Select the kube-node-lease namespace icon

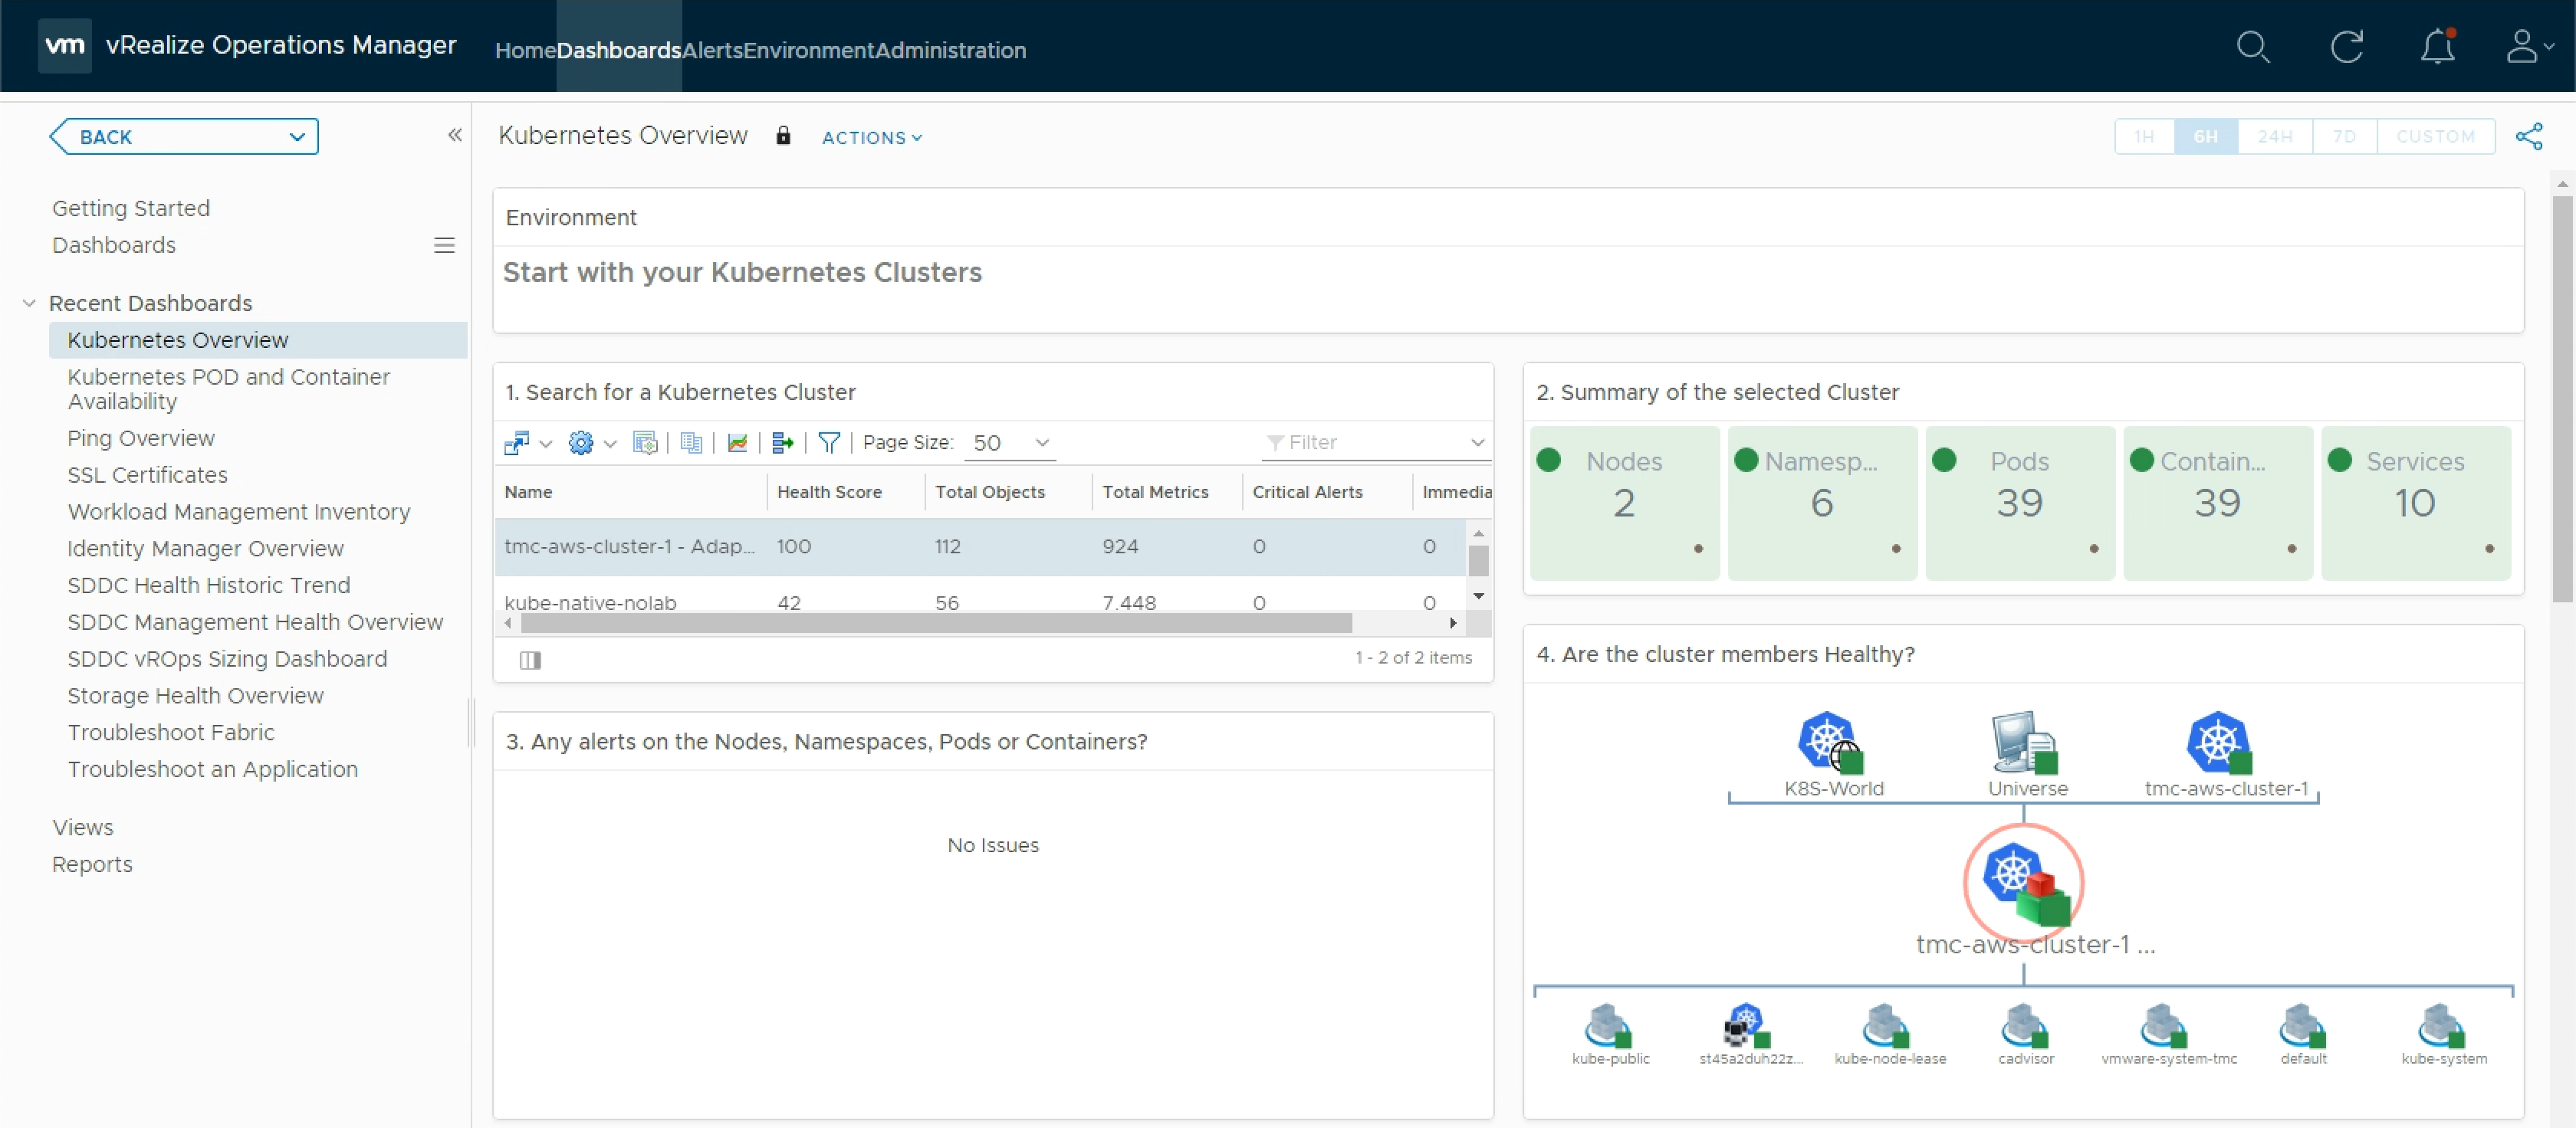pyautogui.click(x=1886, y=1026)
